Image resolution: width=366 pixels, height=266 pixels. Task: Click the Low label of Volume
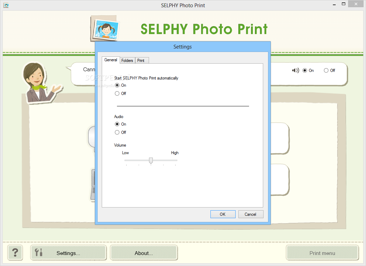125,153
